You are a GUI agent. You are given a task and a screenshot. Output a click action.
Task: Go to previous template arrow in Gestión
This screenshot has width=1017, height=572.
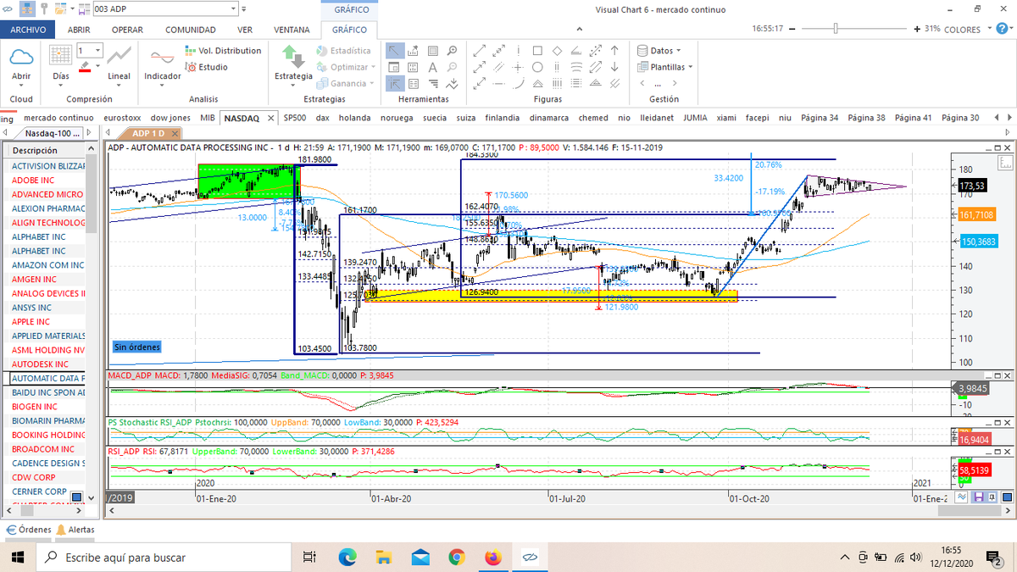click(x=642, y=83)
